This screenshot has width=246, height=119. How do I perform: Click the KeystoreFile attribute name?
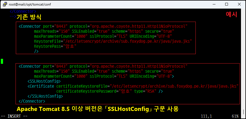pos(47,41)
